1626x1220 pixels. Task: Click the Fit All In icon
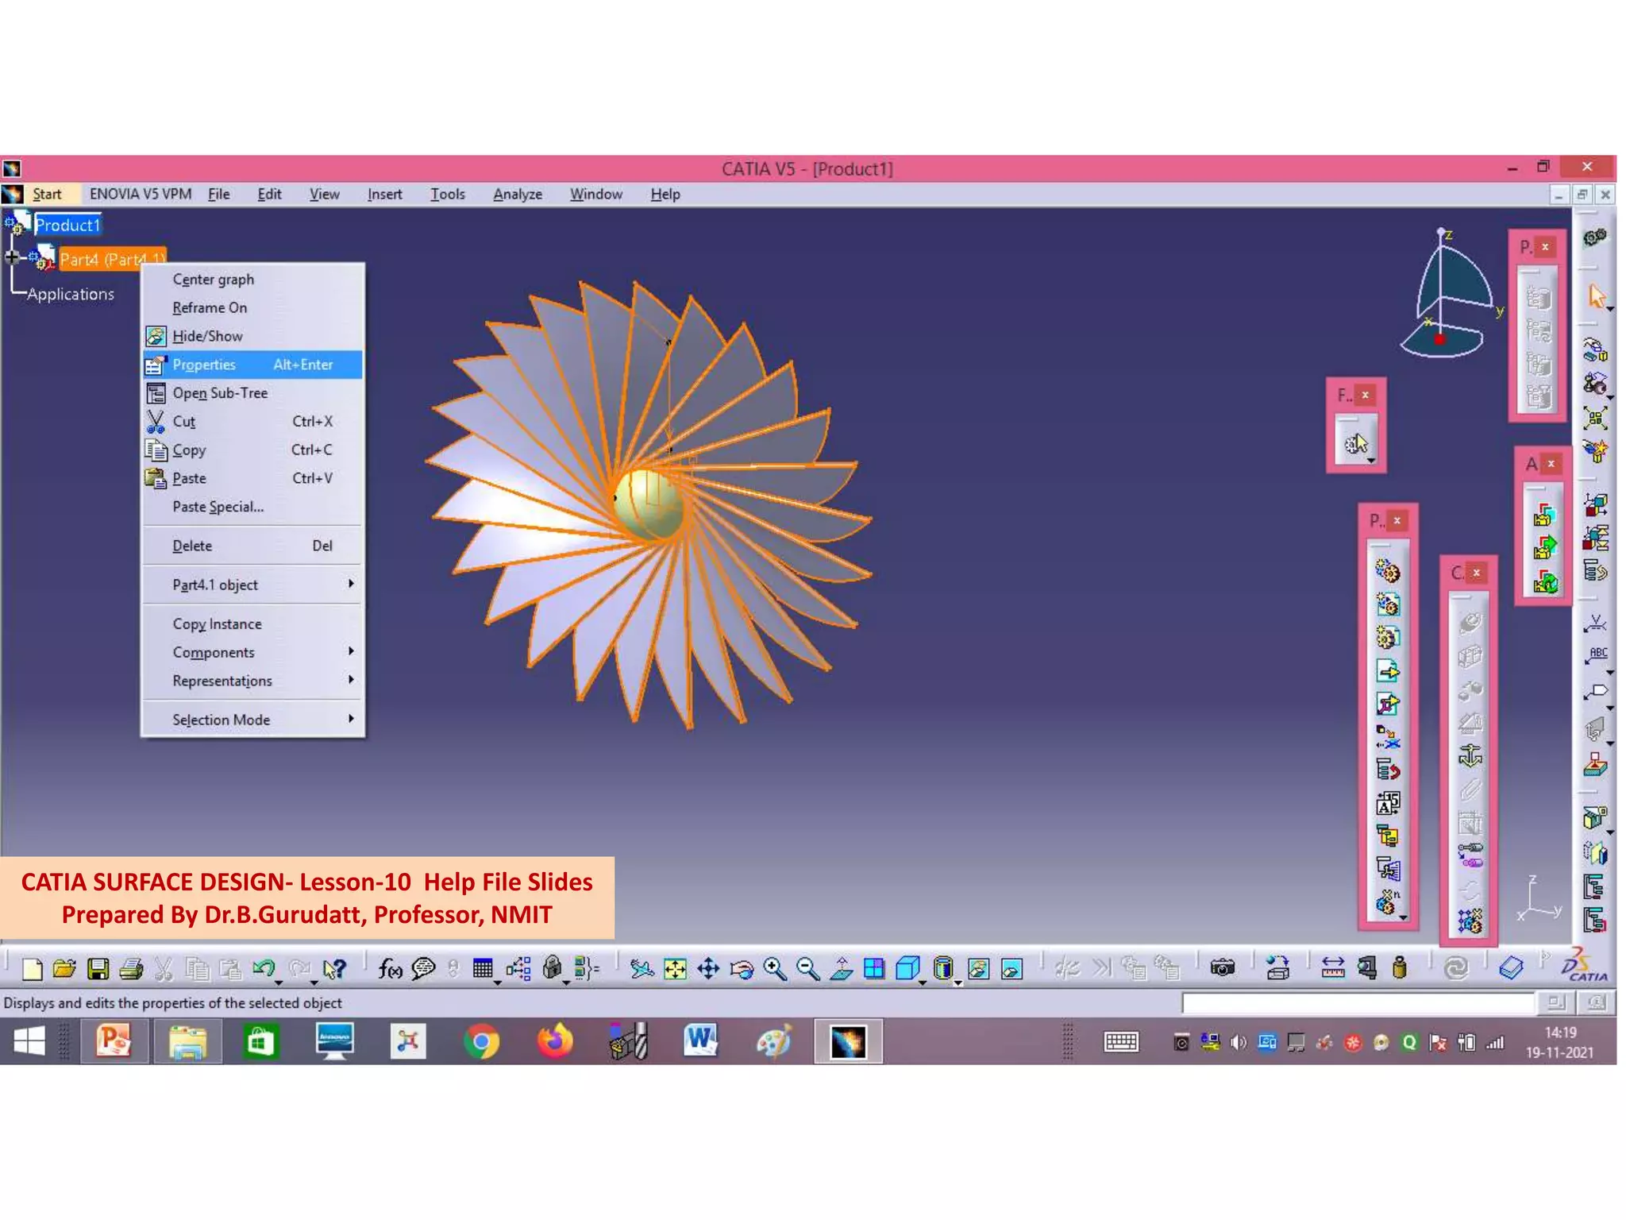pos(675,968)
